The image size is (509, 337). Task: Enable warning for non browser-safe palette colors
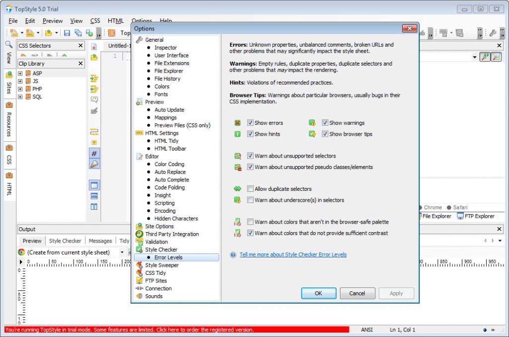250,222
